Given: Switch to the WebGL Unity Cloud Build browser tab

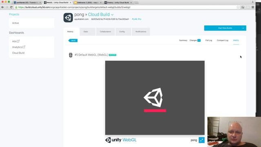Looking at the screenshot, I should coord(58,2).
